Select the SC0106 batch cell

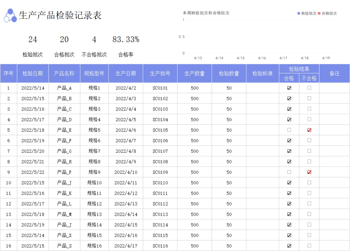coord(160,141)
